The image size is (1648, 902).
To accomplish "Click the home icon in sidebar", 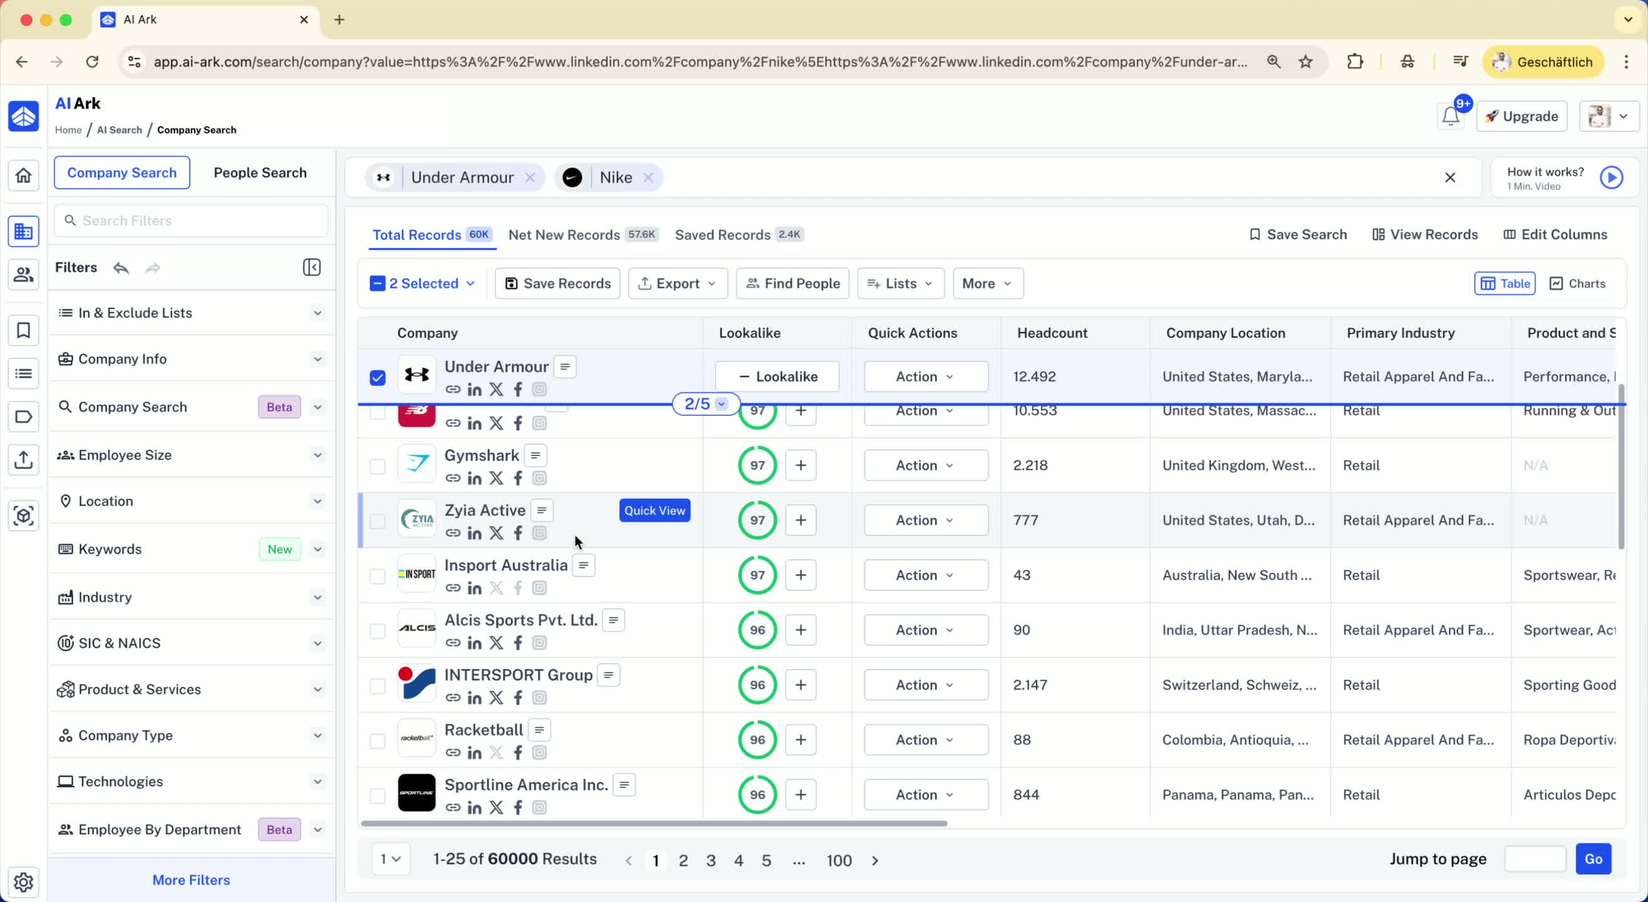I will (24, 175).
